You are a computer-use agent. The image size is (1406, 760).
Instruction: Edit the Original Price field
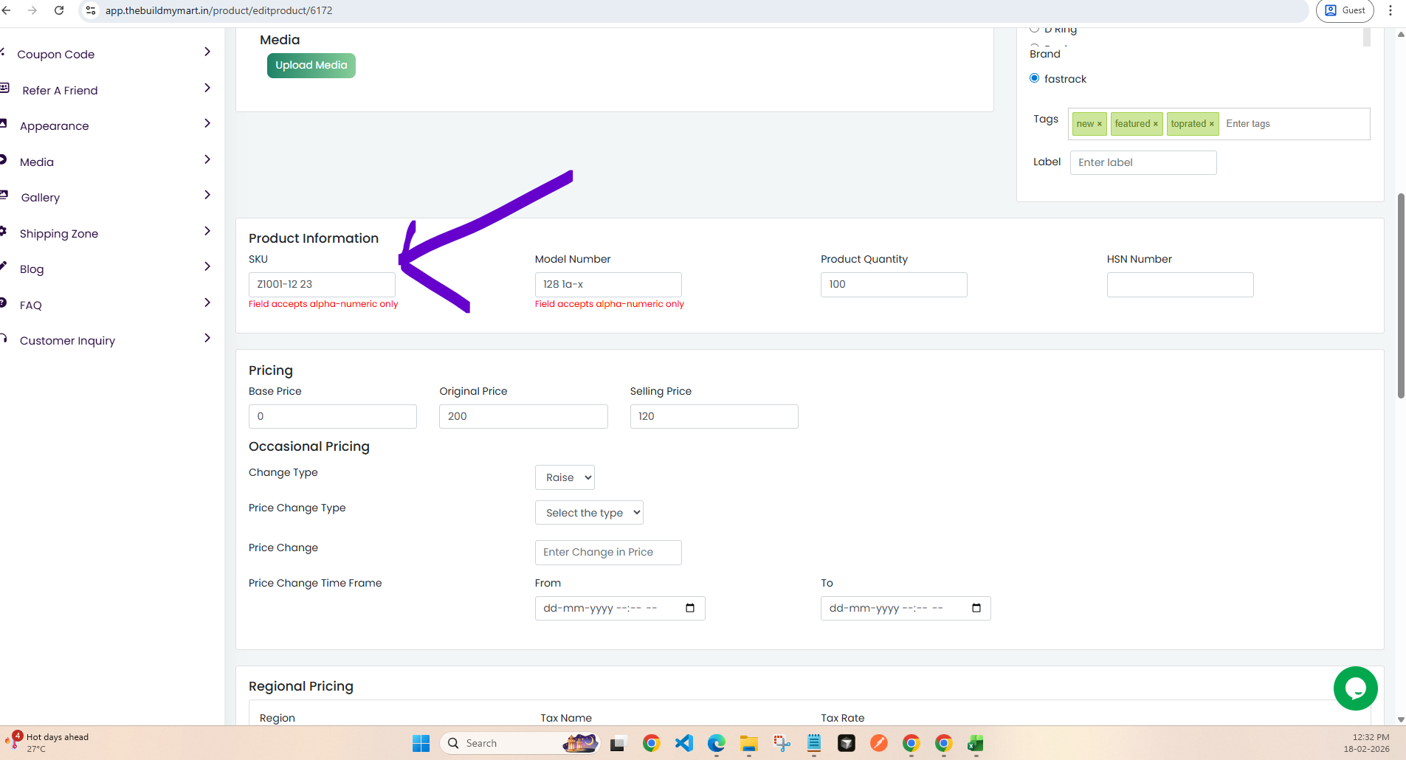click(x=523, y=416)
